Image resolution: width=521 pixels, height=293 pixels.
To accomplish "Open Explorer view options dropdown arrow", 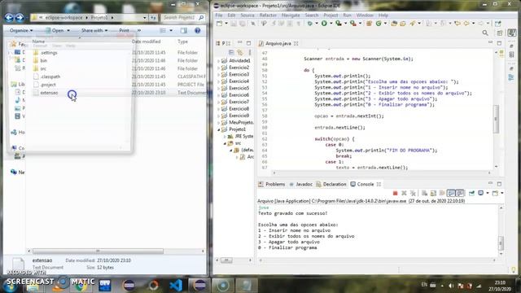I will (x=171, y=30).
